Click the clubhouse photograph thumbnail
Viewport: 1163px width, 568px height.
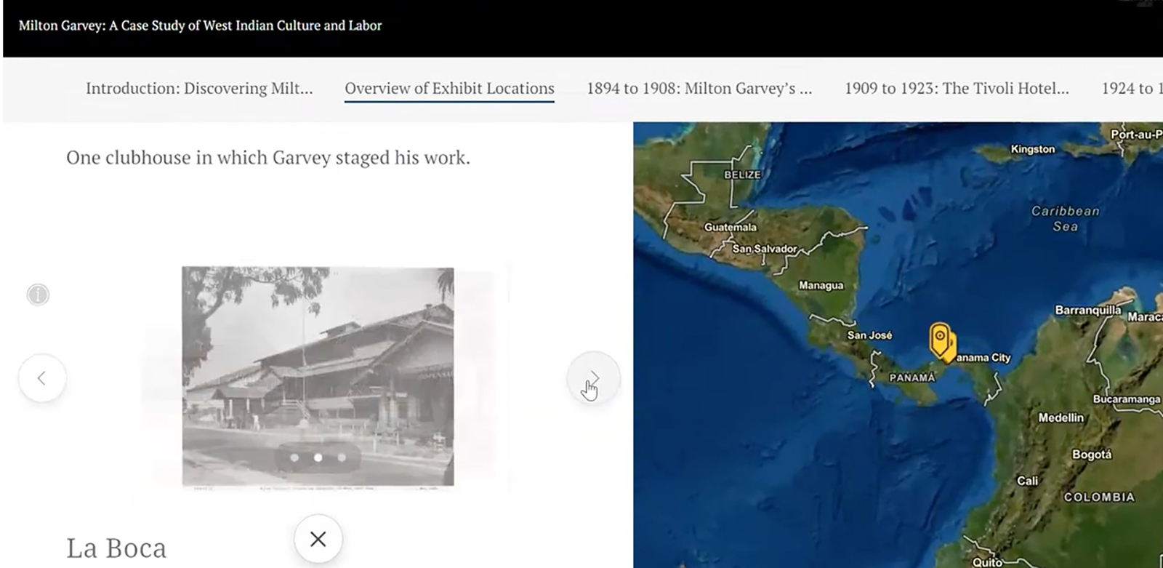click(318, 376)
